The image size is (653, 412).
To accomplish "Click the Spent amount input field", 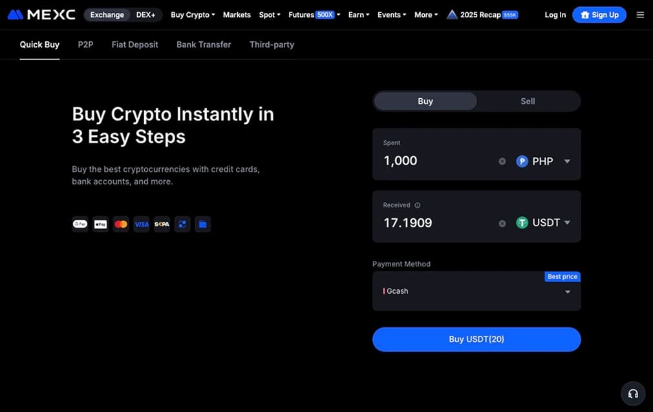I will (437, 161).
